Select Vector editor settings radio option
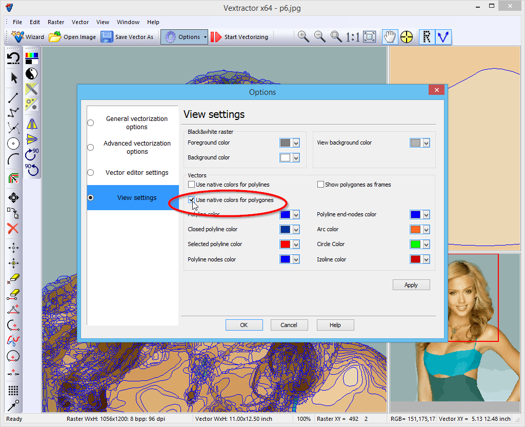 pyautogui.click(x=91, y=173)
